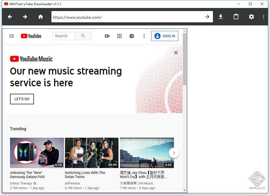Open the download list via downloader icon
The height and width of the screenshot is (195, 270).
point(220,17)
